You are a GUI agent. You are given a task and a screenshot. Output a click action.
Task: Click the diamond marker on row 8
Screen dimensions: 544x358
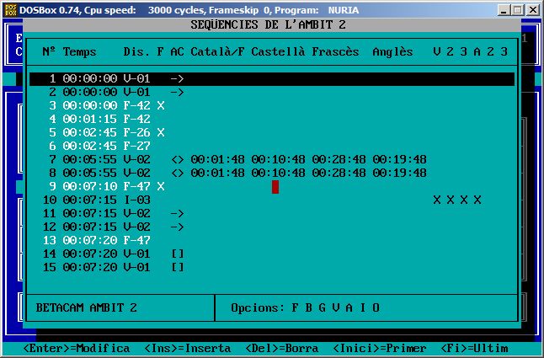point(177,173)
